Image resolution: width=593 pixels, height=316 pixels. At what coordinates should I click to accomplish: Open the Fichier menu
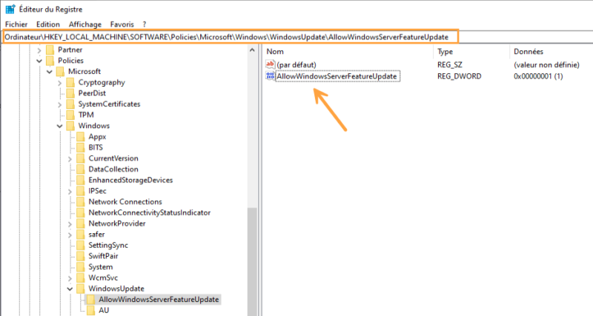click(16, 24)
